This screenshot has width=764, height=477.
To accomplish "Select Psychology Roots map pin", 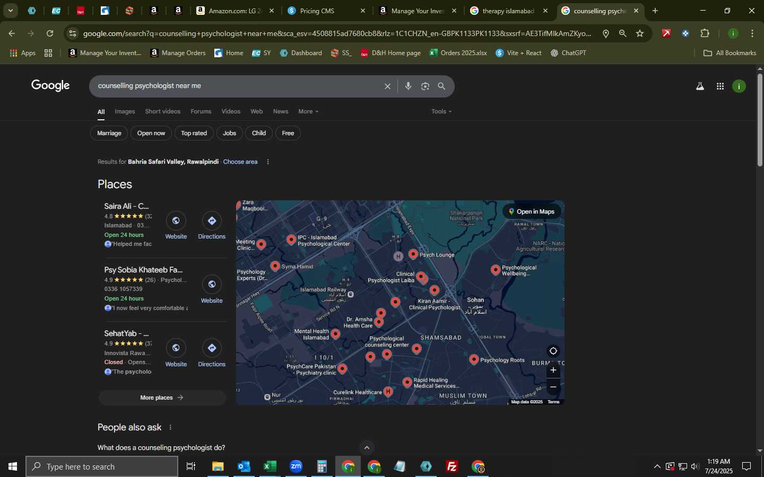I will click(474, 359).
